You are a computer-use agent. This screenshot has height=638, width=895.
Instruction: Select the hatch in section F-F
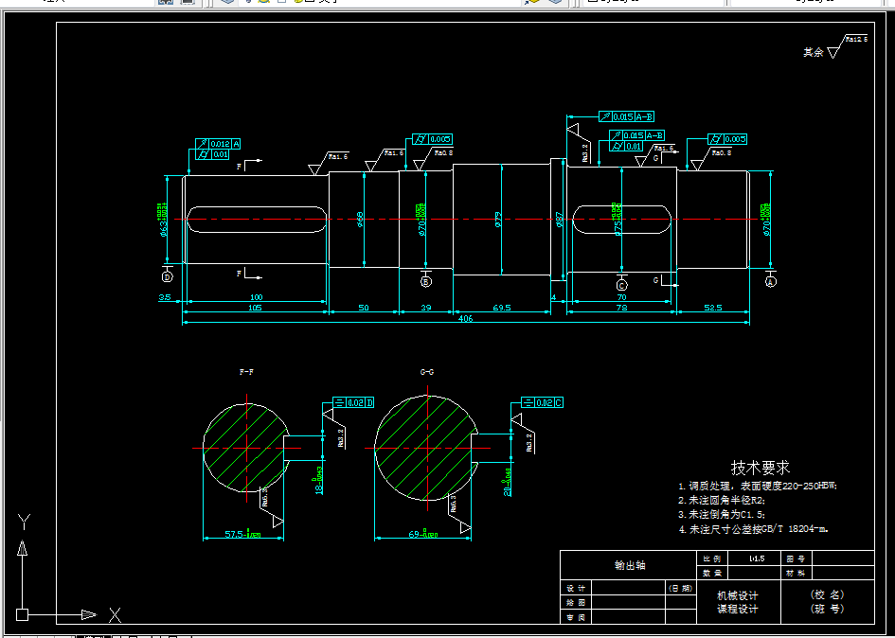click(x=246, y=448)
